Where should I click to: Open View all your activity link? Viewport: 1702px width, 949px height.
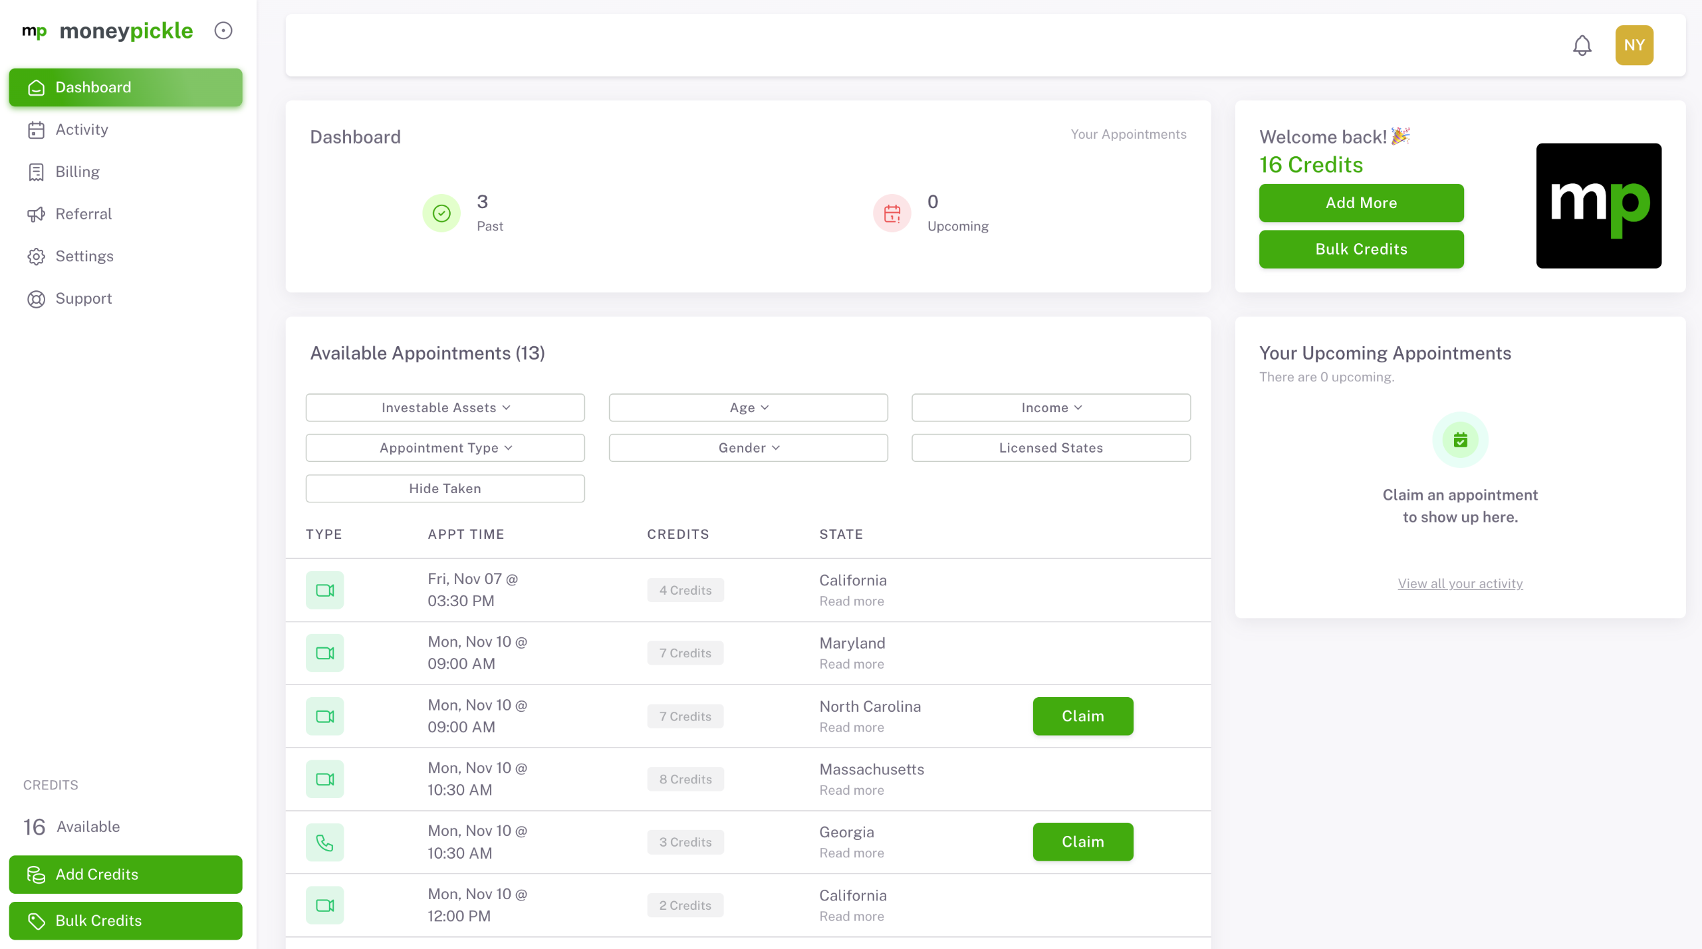tap(1460, 583)
